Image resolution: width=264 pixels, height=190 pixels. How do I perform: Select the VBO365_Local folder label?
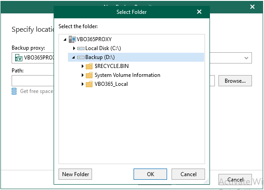pyautogui.click(x=111, y=84)
